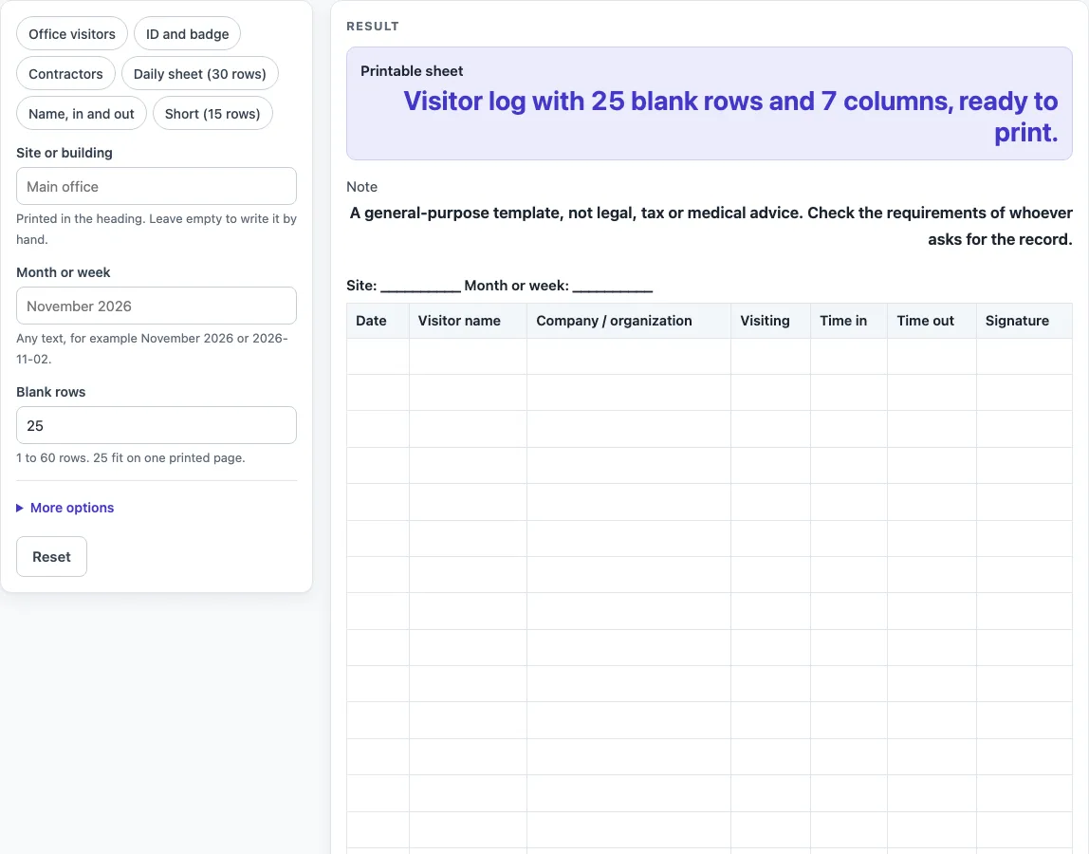Click the Visiting column header
The width and height of the screenshot is (1089, 854).
coord(771,321)
